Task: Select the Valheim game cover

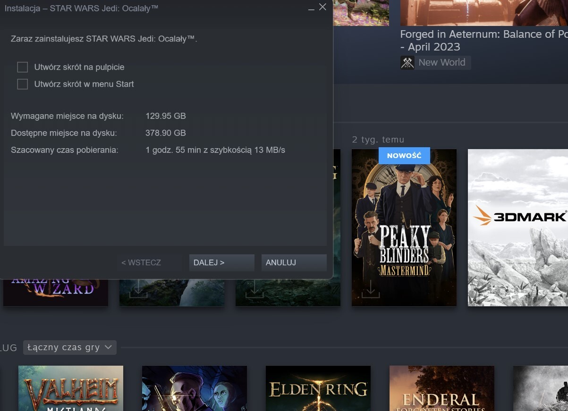Action: click(x=71, y=388)
